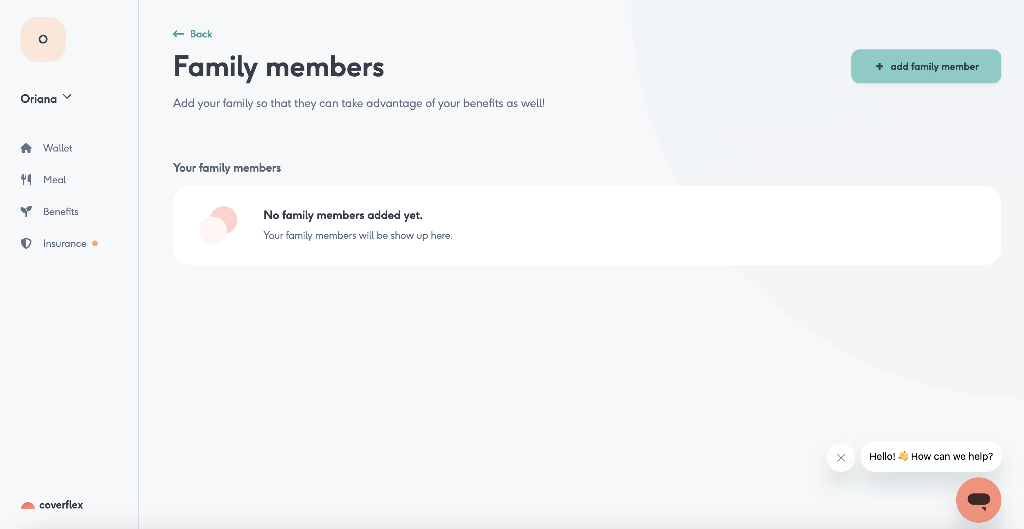
Task: Select the Insurance shield icon
Action: (x=26, y=243)
